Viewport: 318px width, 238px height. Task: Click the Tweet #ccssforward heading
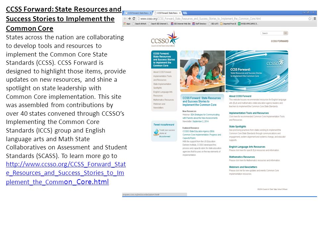pos(164,125)
